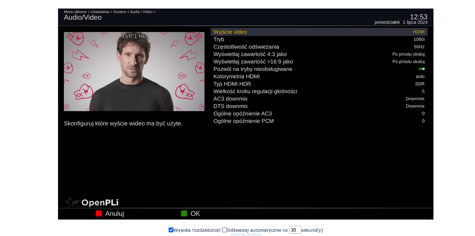475x236 pixels.
Task: Toggle 'Pozwól na tryby nieobsługiwane' switch
Action: coord(422,69)
